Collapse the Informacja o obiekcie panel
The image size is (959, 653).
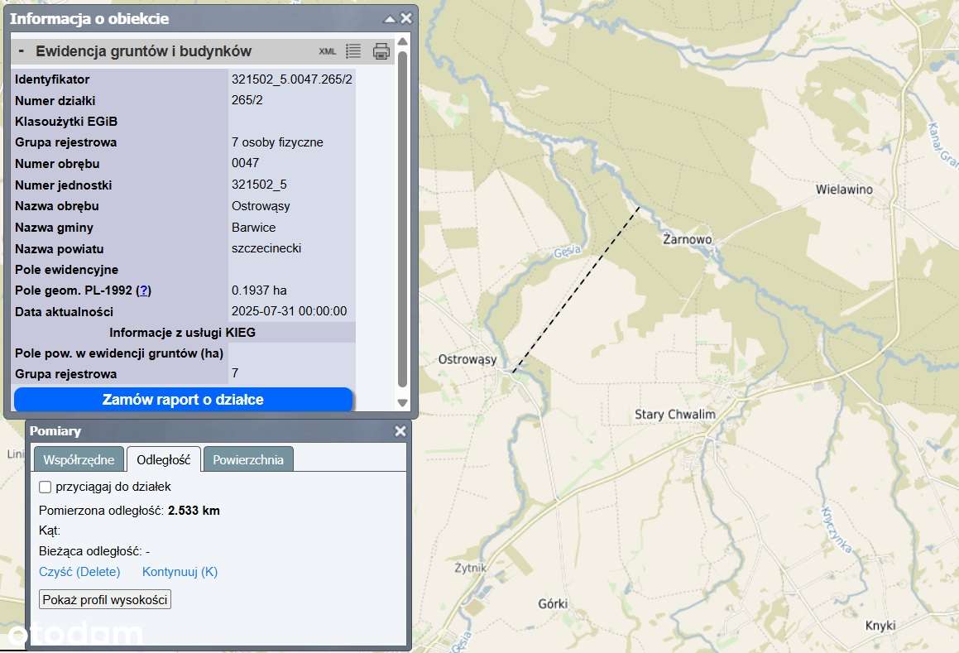pyautogui.click(x=390, y=19)
